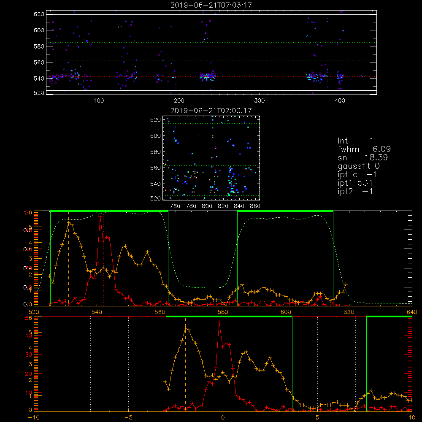Click the tall red peak near 541 in profile plot
Screen dimensions: 422x422
(100, 216)
